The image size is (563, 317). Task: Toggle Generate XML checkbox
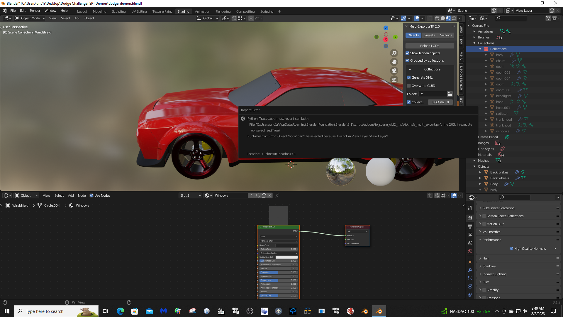[x=409, y=77]
